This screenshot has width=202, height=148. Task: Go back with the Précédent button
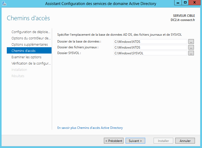pyautogui.click(x=114, y=141)
